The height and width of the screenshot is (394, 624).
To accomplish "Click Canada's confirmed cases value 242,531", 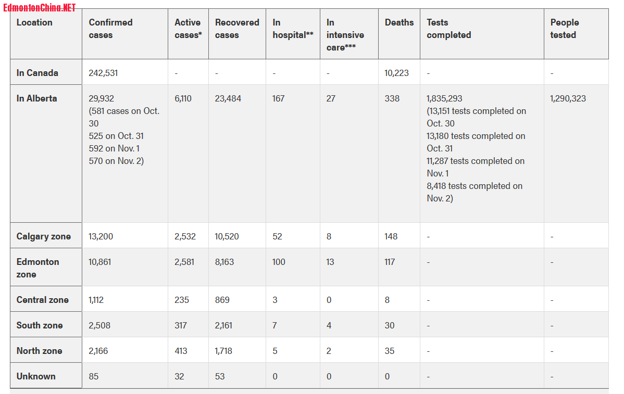I will coord(103,73).
